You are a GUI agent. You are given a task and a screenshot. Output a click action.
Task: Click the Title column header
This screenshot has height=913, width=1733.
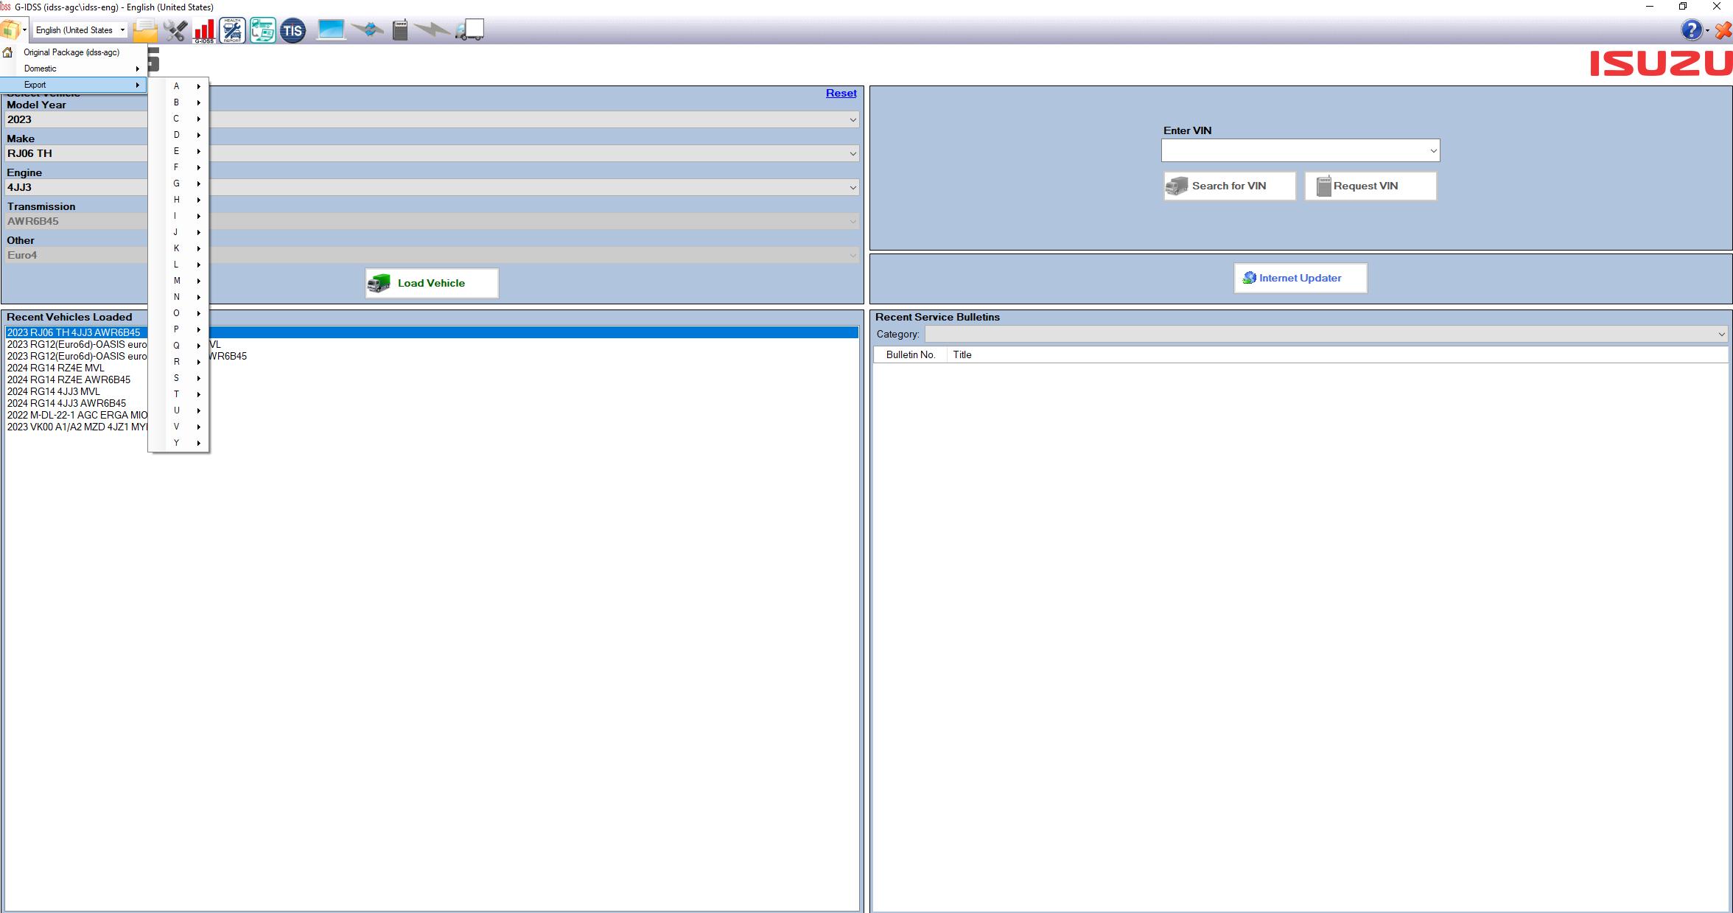(962, 354)
